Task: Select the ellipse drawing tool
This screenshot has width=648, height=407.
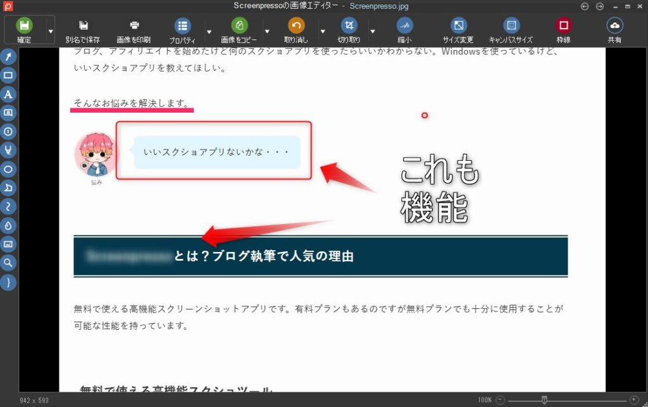Action: (8, 170)
